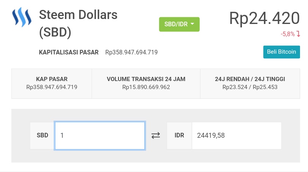The width and height of the screenshot is (308, 172).
Task: Select the Steem Dollars (SBD) heading
Action: point(78,24)
